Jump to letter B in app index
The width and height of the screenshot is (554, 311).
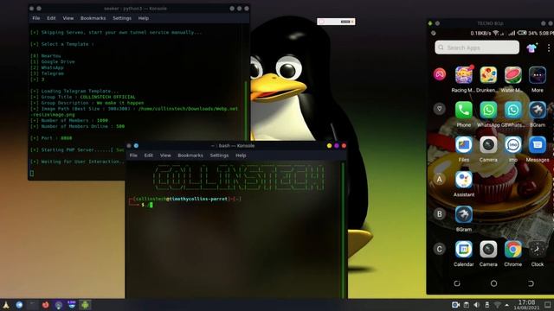(440, 214)
